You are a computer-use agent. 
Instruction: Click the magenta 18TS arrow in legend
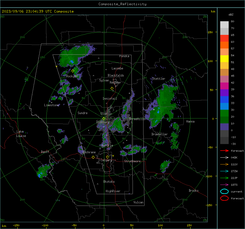tap(224, 185)
